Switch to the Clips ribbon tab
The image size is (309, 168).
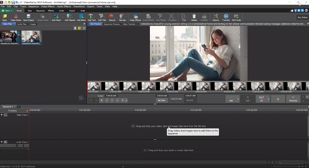(30, 11)
